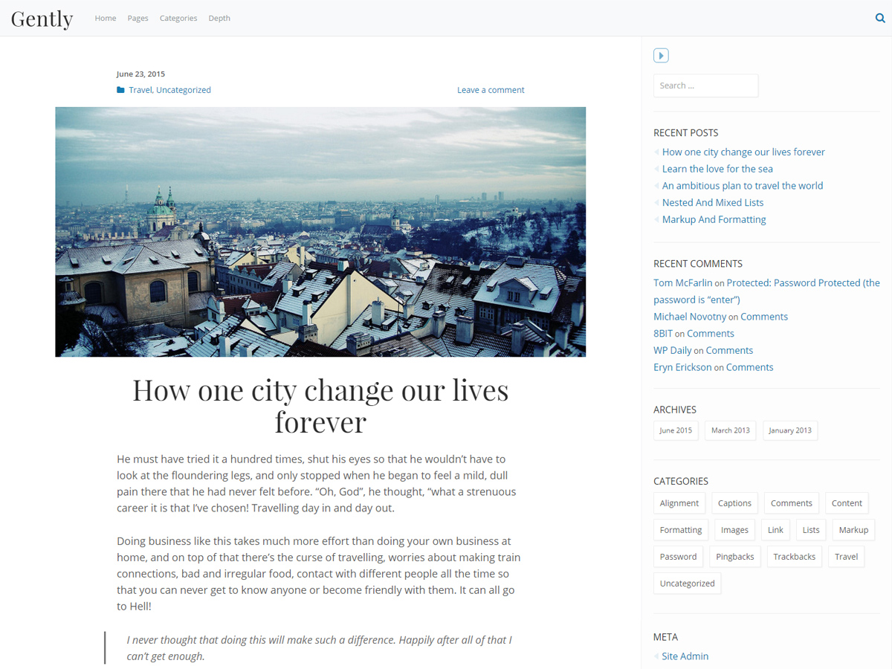
Task: Click commenter name 8BIT
Action: [x=663, y=334]
